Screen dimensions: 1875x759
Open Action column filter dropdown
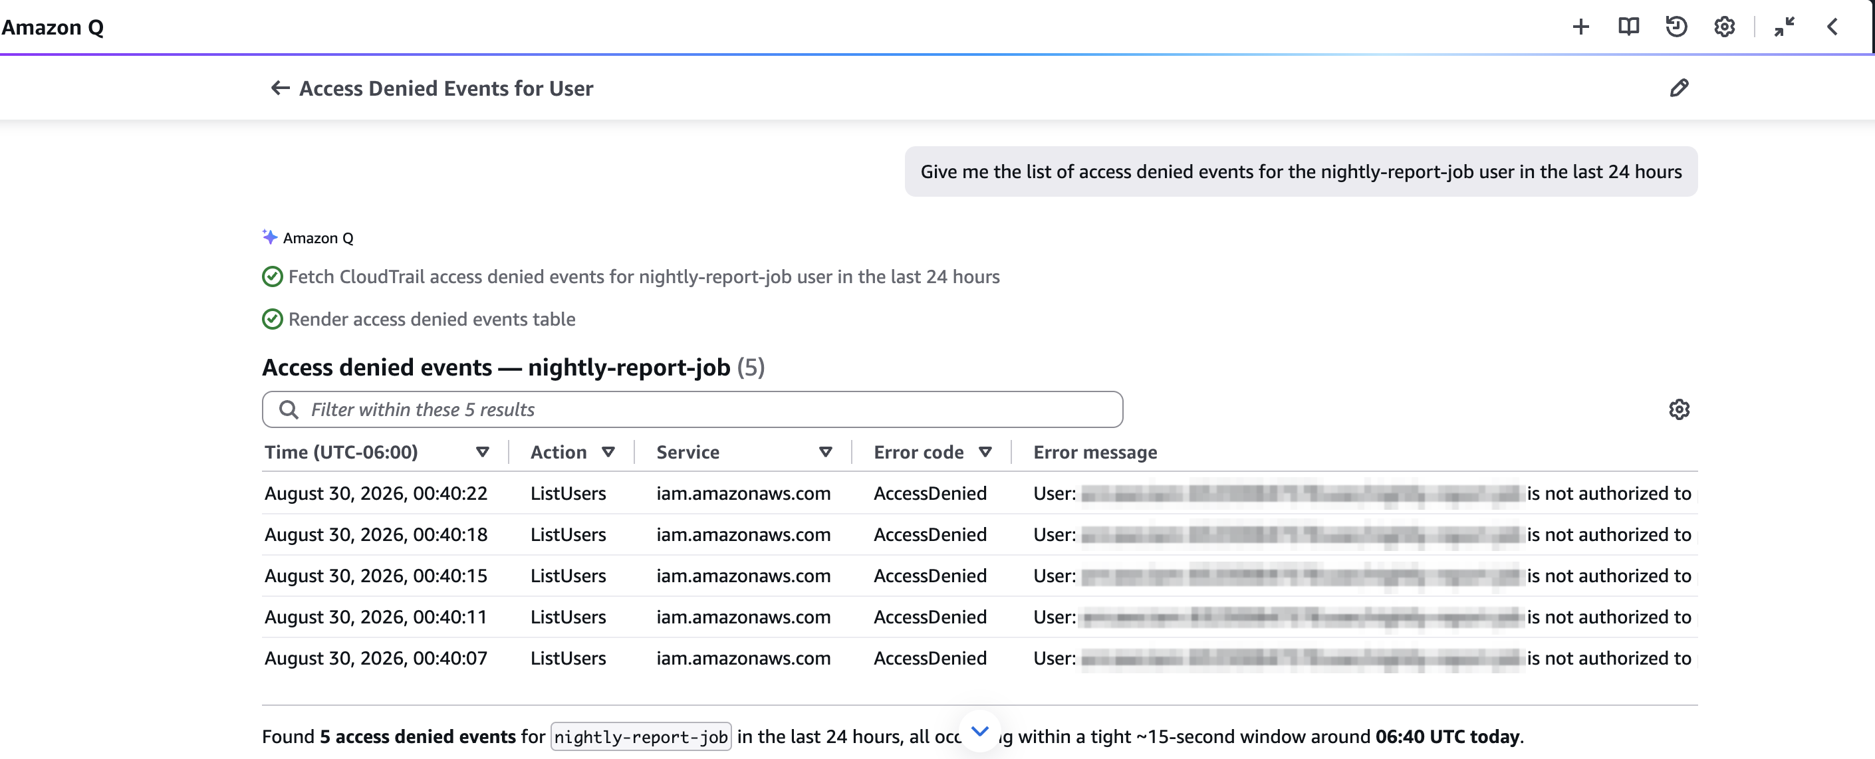pos(608,452)
